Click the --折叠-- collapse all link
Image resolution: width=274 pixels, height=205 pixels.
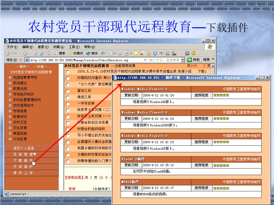coord(40,67)
